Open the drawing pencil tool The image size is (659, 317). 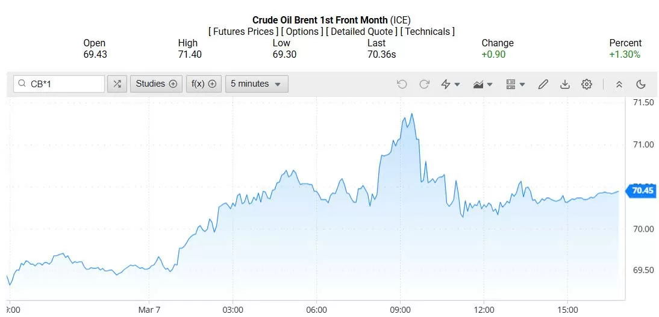pyautogui.click(x=543, y=84)
